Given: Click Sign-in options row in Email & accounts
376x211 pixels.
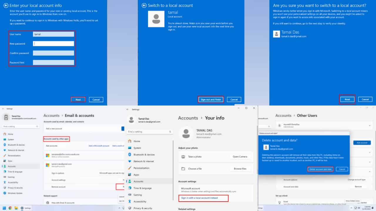Looking at the screenshot, I should pyautogui.click(x=84, y=173).
